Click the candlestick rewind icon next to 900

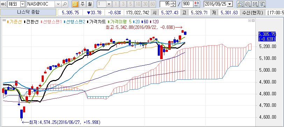[x=196, y=4]
